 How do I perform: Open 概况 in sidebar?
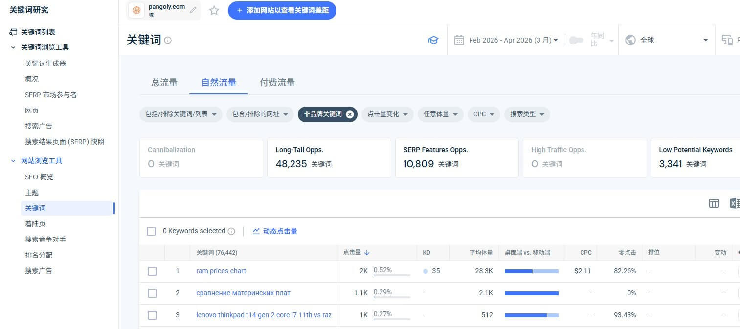pyautogui.click(x=32, y=79)
